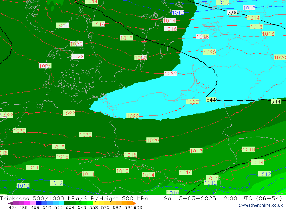Image resolution: width=286 pixels, height=209 pixels.
Task: Pick the light pink legend swatch above 498
Action: point(32,203)
